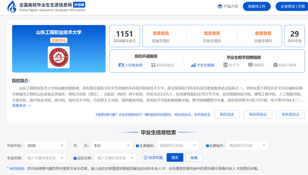Open the 生源省份 multi-select dropdown
The image size is (308, 175).
(178, 146)
